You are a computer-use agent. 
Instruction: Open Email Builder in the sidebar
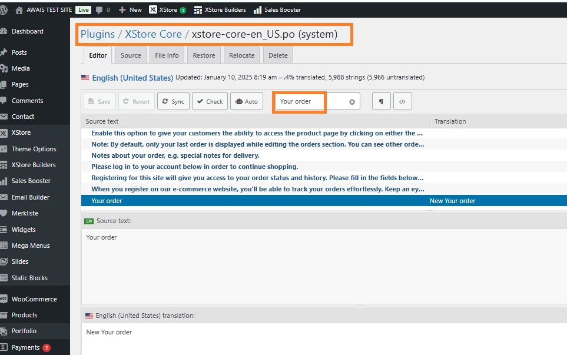pos(31,197)
